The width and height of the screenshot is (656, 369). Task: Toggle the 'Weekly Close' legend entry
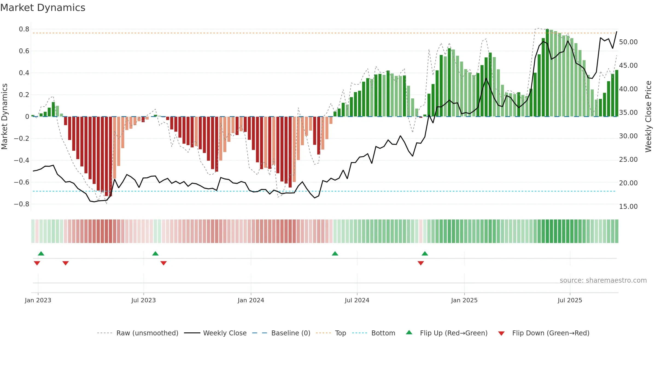215,333
